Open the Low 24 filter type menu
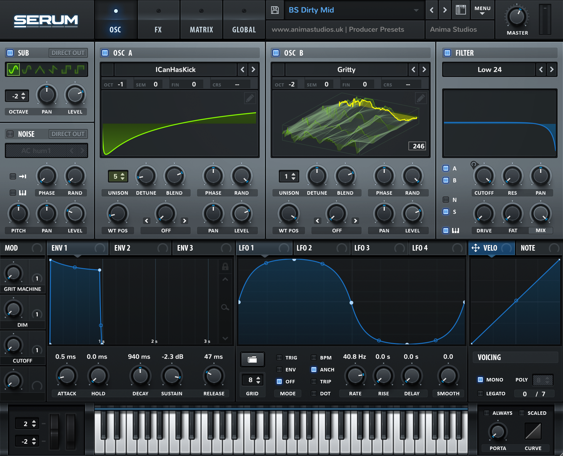The image size is (563, 456). coord(489,70)
